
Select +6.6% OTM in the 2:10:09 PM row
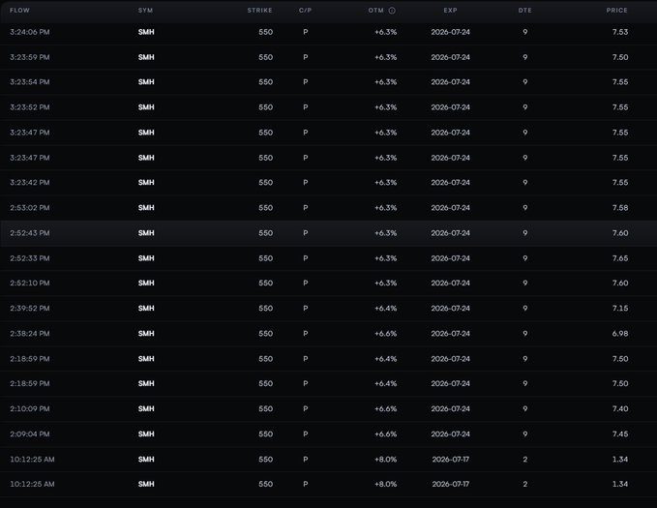click(x=385, y=408)
